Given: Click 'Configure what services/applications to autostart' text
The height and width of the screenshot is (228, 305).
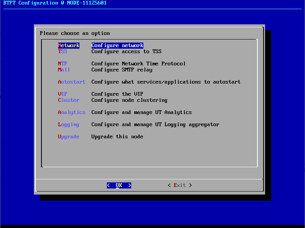Looking at the screenshot, I should [166, 82].
